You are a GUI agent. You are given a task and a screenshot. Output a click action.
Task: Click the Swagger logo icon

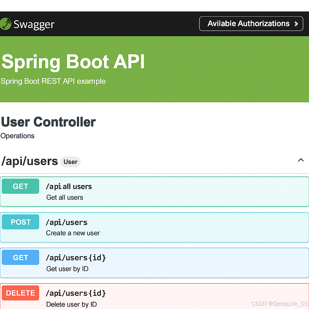[x=5, y=24]
